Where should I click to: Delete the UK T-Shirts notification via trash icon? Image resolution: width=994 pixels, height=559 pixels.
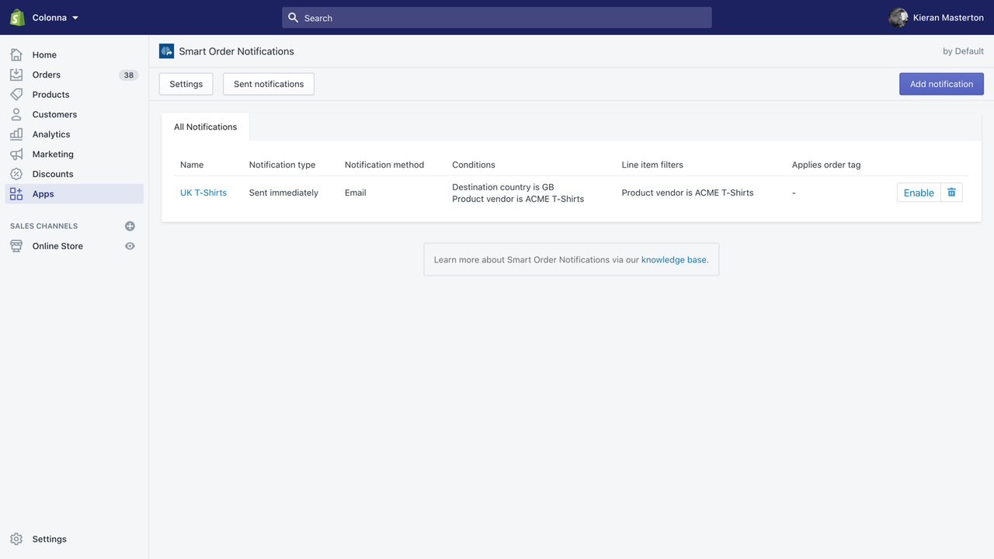click(951, 192)
